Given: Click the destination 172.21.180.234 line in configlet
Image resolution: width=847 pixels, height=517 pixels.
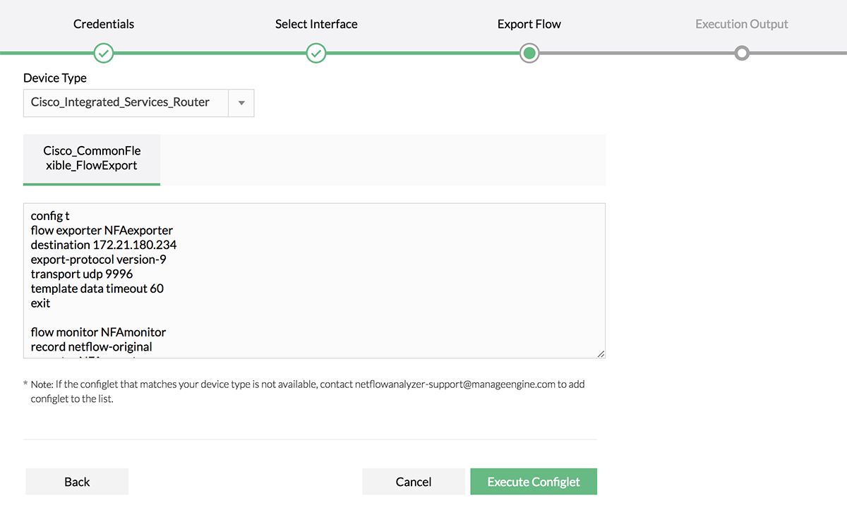Looking at the screenshot, I should click(x=104, y=245).
